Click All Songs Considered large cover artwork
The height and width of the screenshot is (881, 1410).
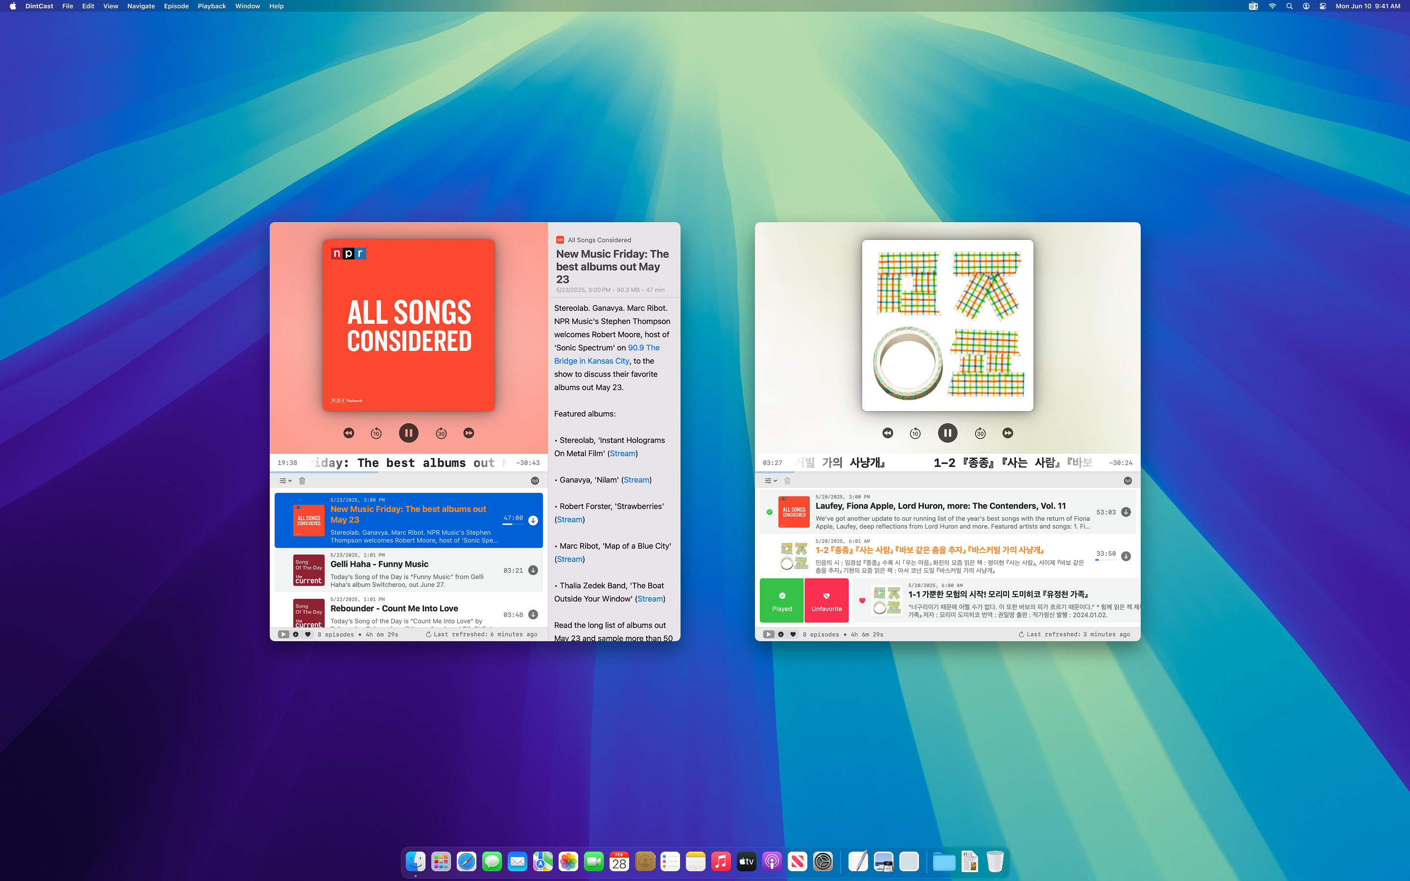[x=409, y=325]
